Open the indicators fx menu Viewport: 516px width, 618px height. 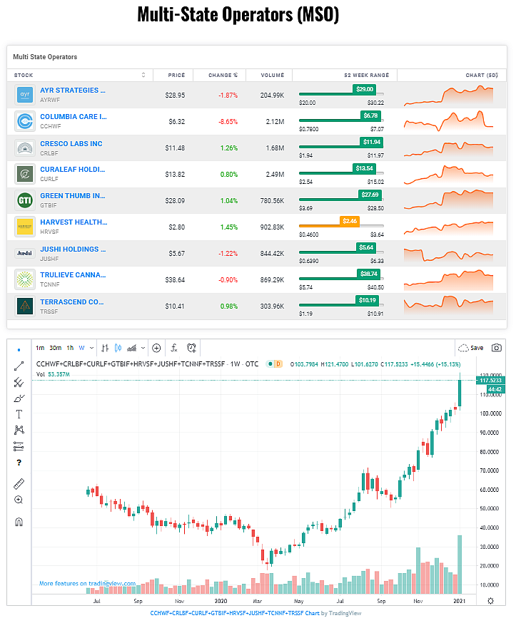[x=174, y=348]
